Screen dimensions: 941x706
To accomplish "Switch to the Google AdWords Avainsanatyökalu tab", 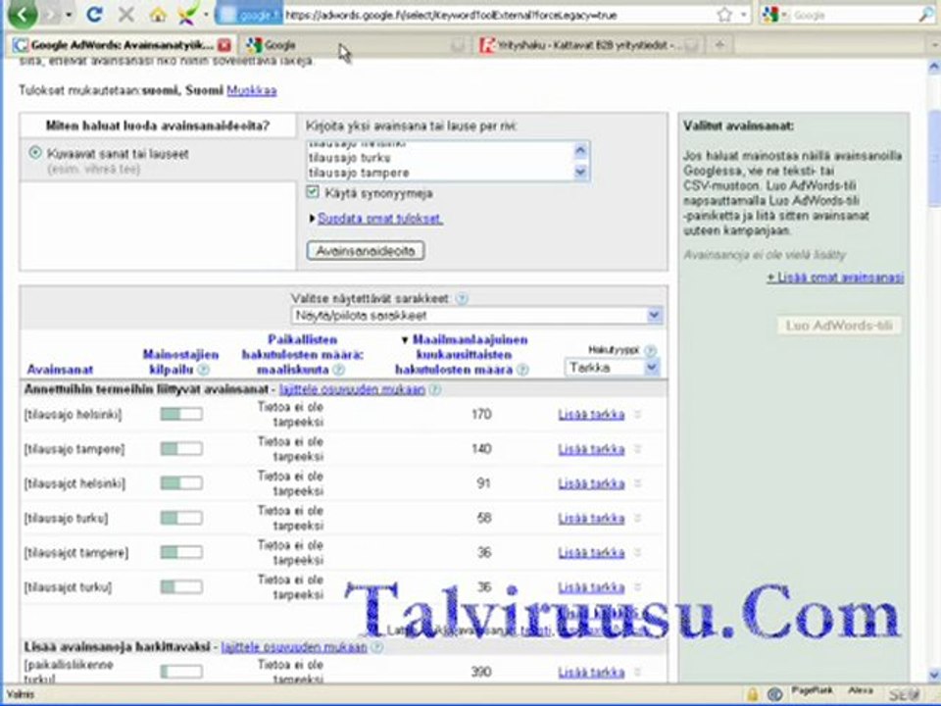I will (x=122, y=44).
